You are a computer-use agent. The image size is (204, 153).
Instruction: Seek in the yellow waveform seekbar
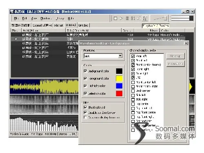[x=44, y=86]
